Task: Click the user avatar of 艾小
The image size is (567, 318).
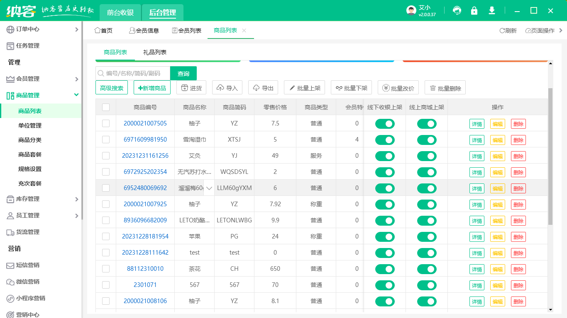Action: click(411, 11)
